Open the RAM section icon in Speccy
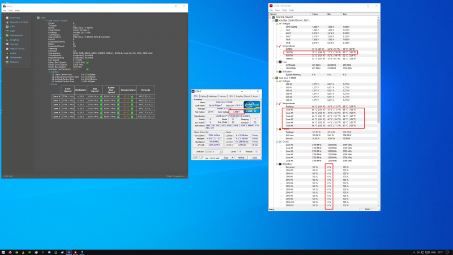 coord(6,31)
